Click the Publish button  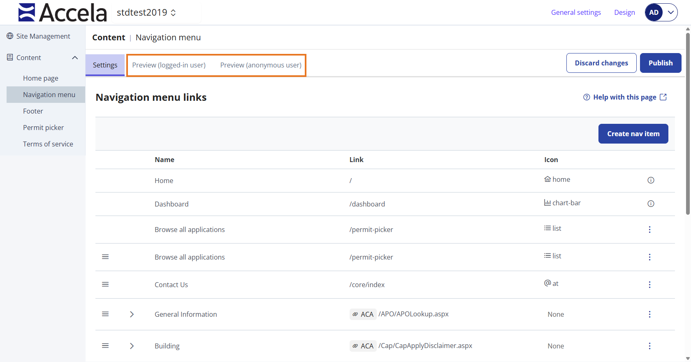[x=661, y=63]
